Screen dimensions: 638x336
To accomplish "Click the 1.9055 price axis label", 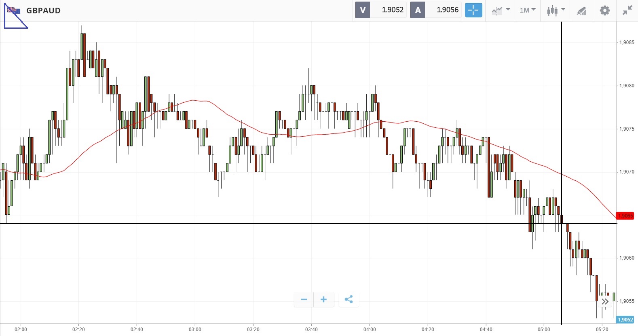I will [627, 301].
